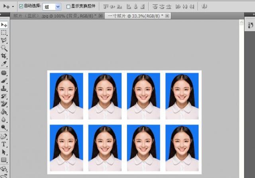Open the Move tool preset picker arrow

click(x=13, y=7)
